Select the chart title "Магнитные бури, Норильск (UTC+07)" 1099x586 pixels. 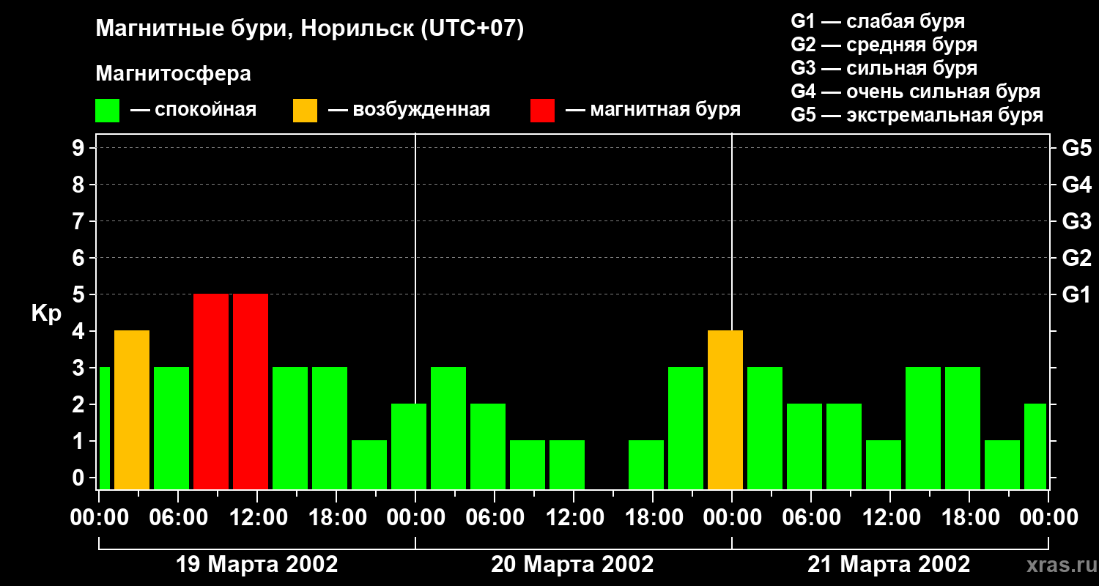click(x=310, y=29)
